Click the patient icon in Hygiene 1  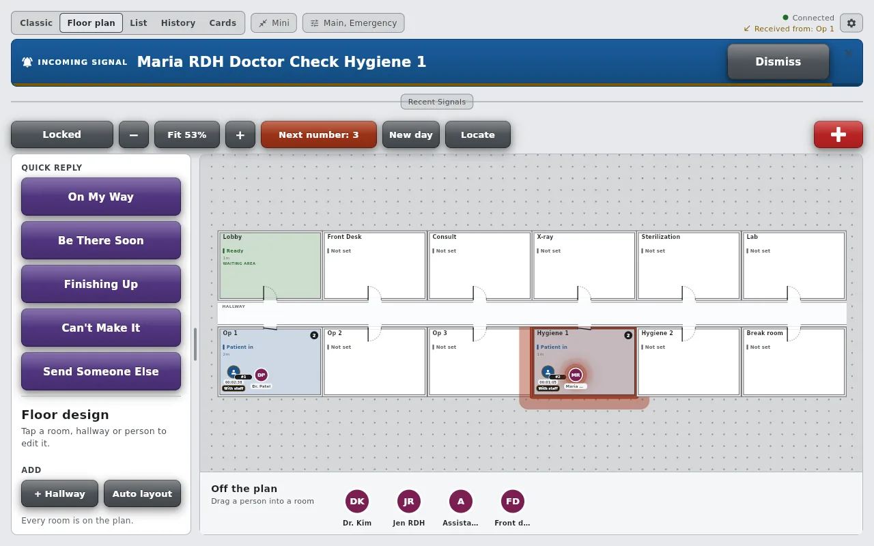point(548,372)
